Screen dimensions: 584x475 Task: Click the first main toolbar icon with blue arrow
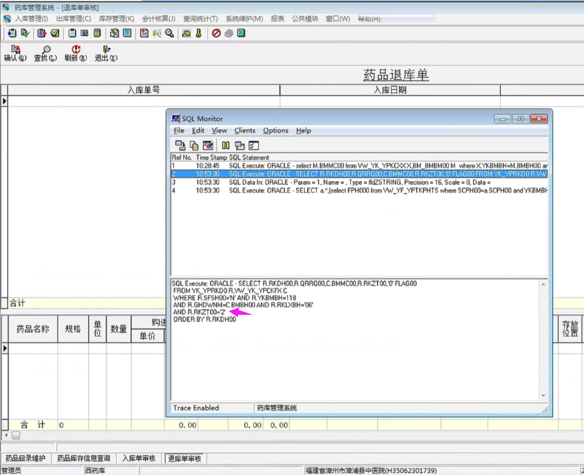tap(12, 33)
